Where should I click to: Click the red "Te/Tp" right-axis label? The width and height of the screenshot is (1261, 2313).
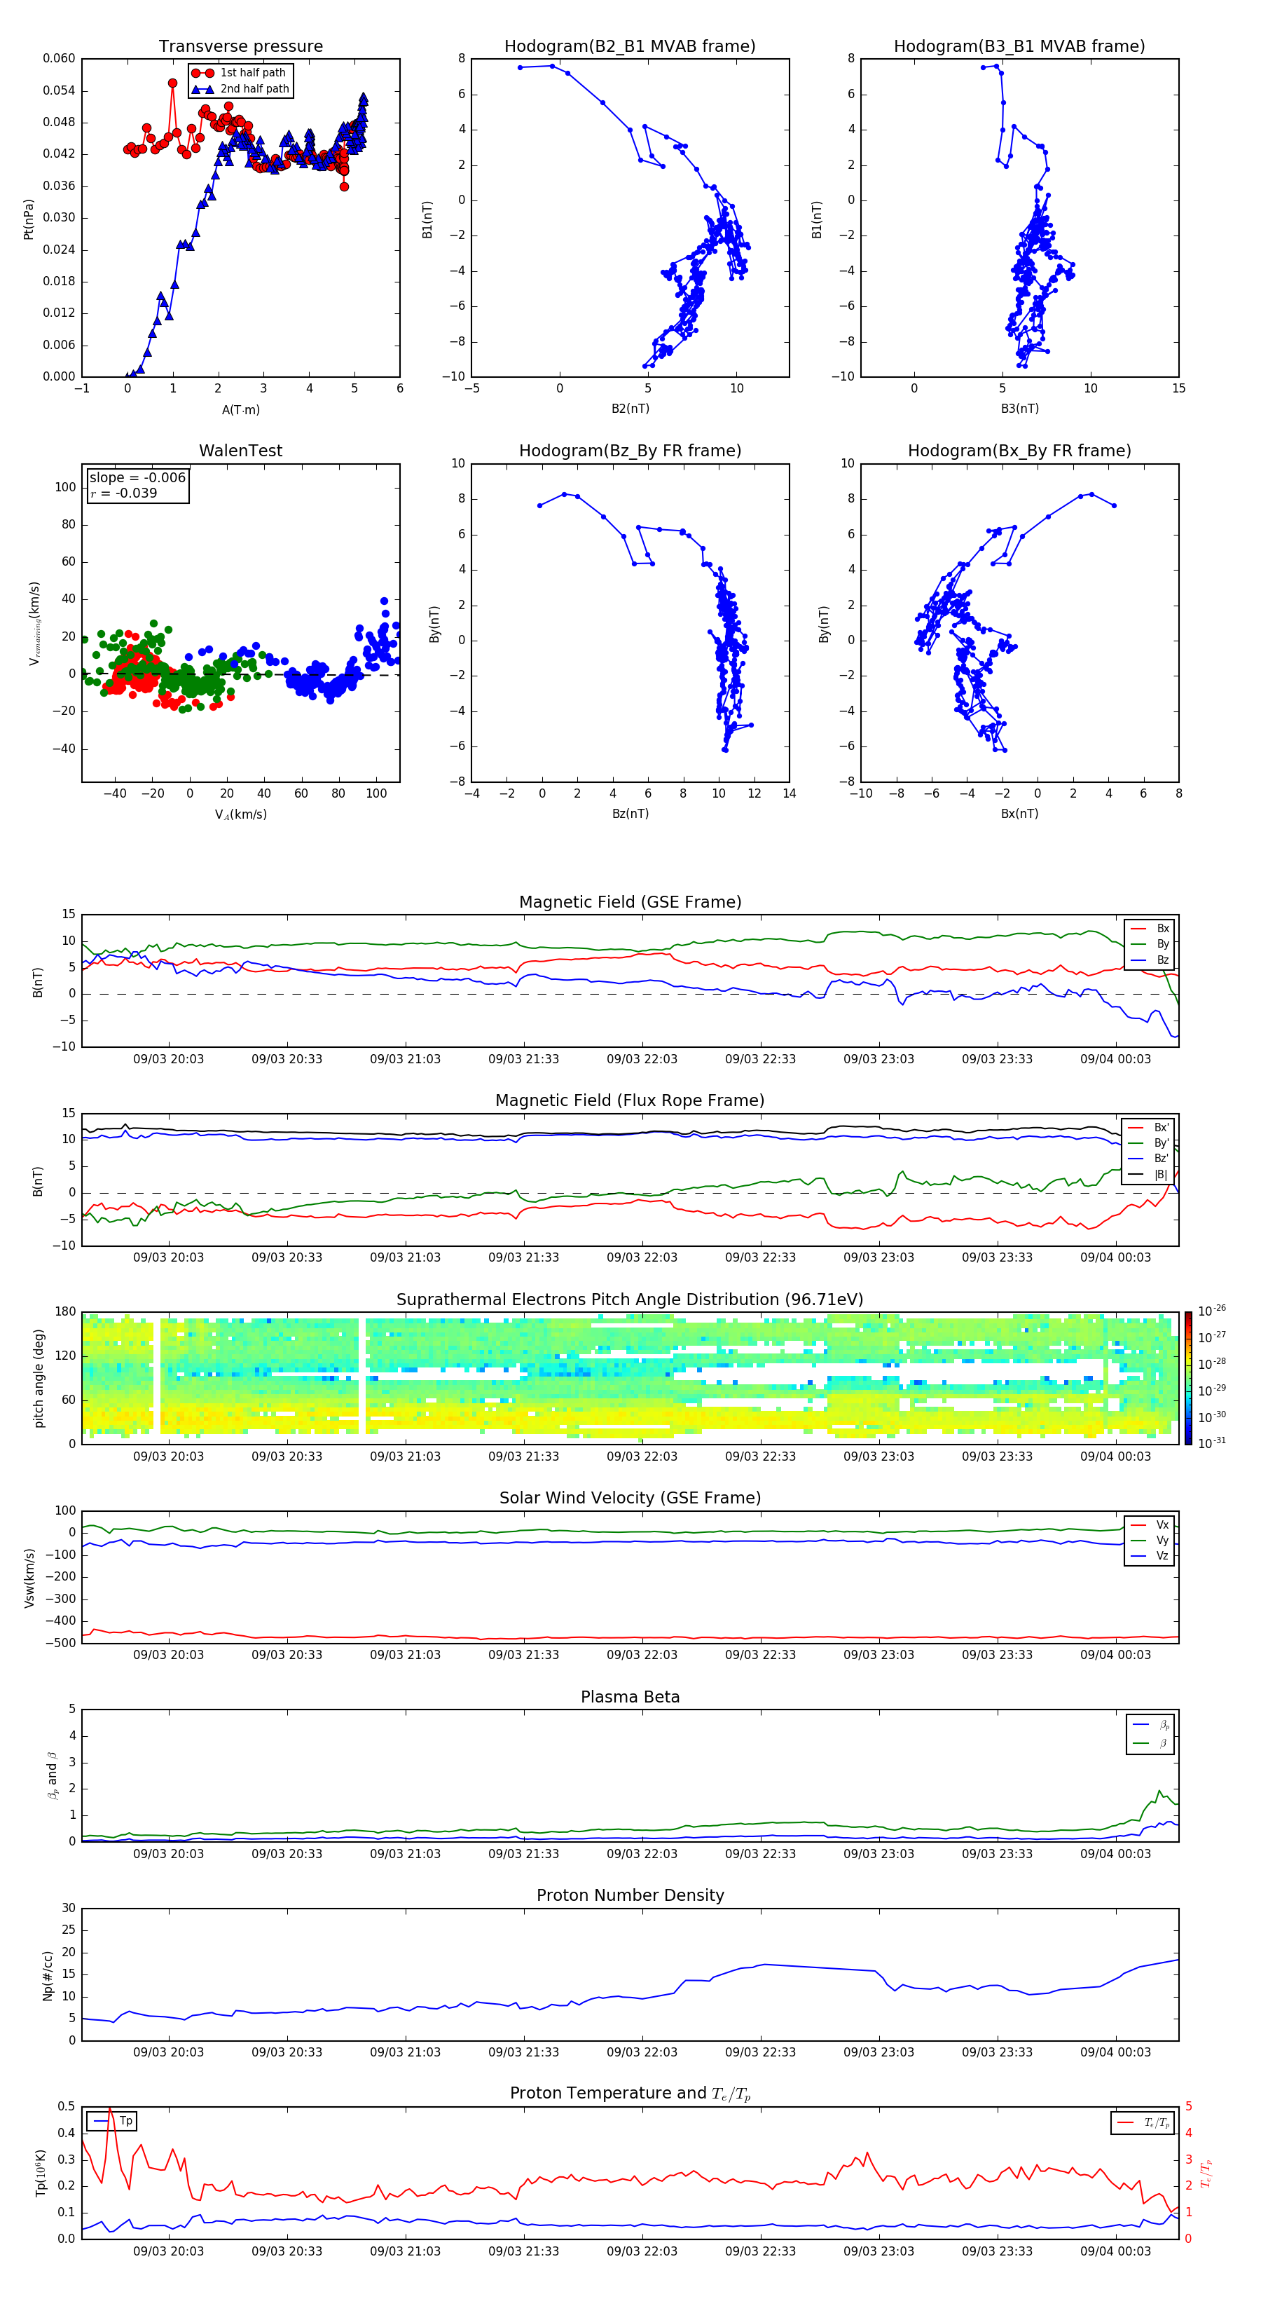click(x=1206, y=2173)
